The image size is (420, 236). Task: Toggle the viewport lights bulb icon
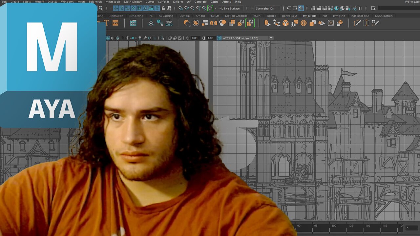127,38
